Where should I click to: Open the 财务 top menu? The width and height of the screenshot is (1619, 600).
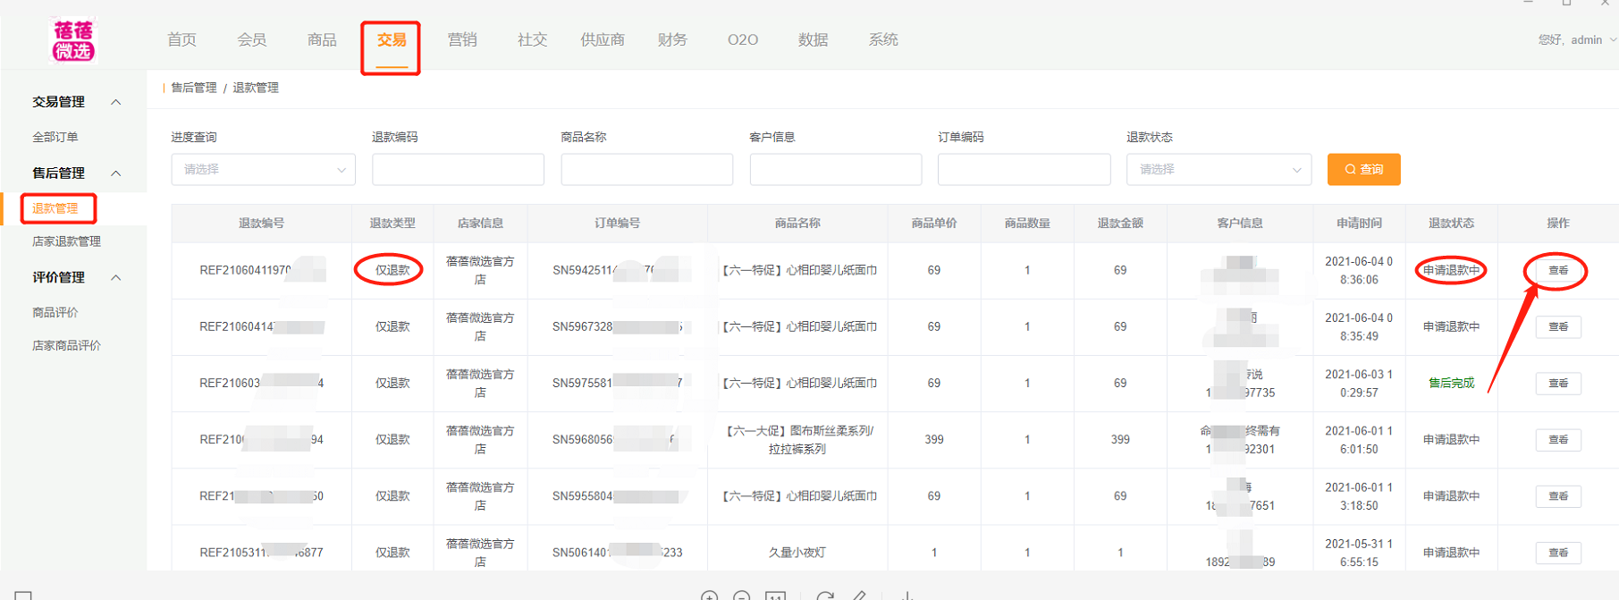(x=672, y=40)
